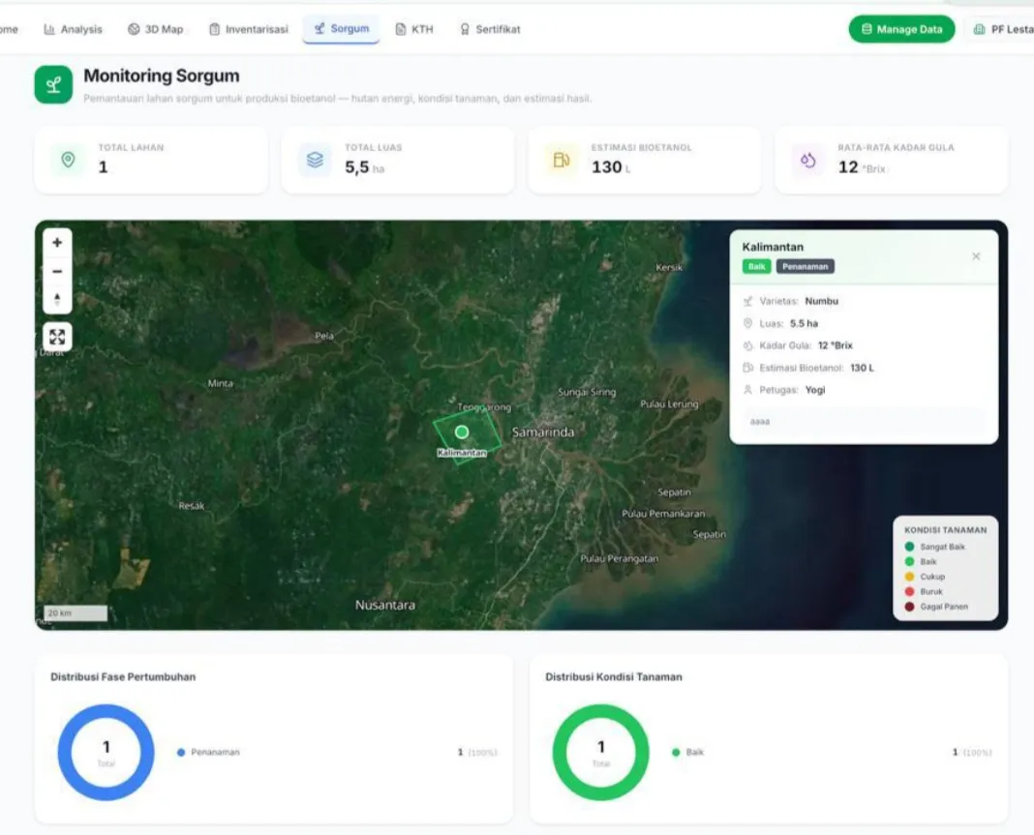Open the Sertifikat tab
Screen dimensions: 1034x835
(x=490, y=29)
